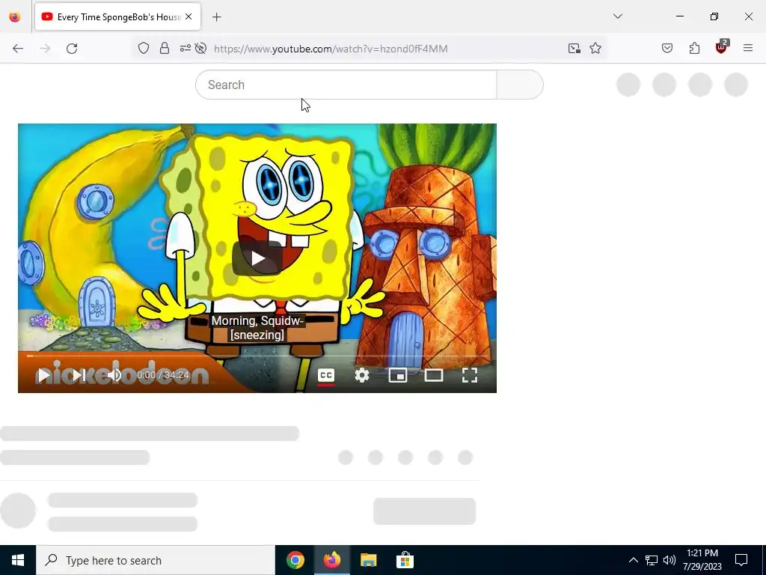Click the video progress bar
Screen dimensions: 766x575
click(257, 356)
